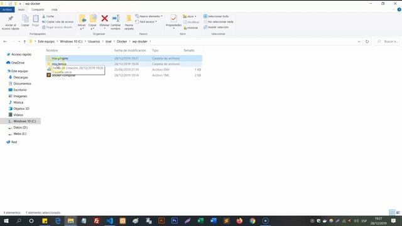The image size is (402, 226).
Task: Open Word from the taskbar
Action: [x=214, y=220]
